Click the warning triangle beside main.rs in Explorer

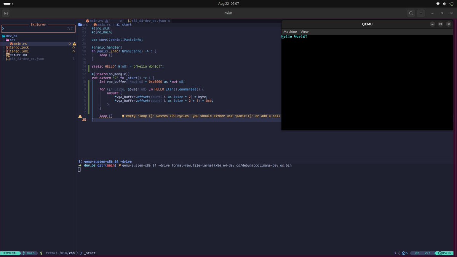tap(74, 44)
